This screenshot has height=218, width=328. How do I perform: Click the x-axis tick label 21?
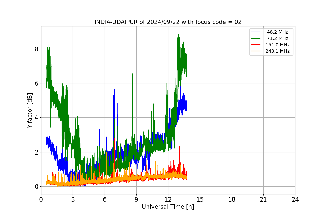tap(263, 199)
